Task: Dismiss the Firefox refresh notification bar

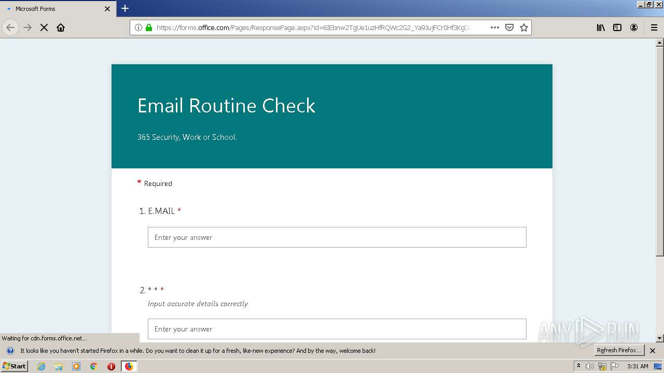Action: 653,351
